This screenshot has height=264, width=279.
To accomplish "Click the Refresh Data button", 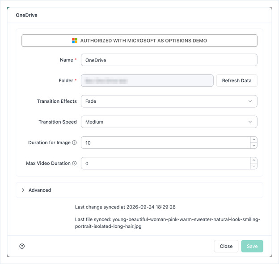I will (x=237, y=80).
